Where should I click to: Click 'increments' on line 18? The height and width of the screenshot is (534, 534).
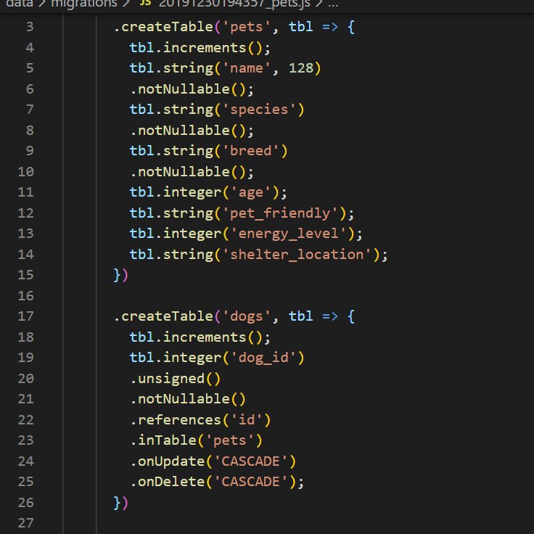tap(205, 337)
